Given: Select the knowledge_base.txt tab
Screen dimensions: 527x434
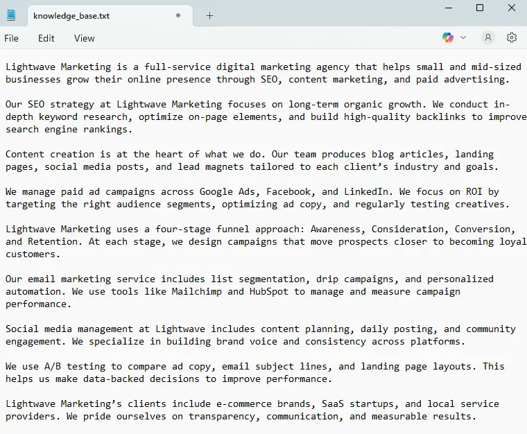Looking at the screenshot, I should click(x=71, y=15).
